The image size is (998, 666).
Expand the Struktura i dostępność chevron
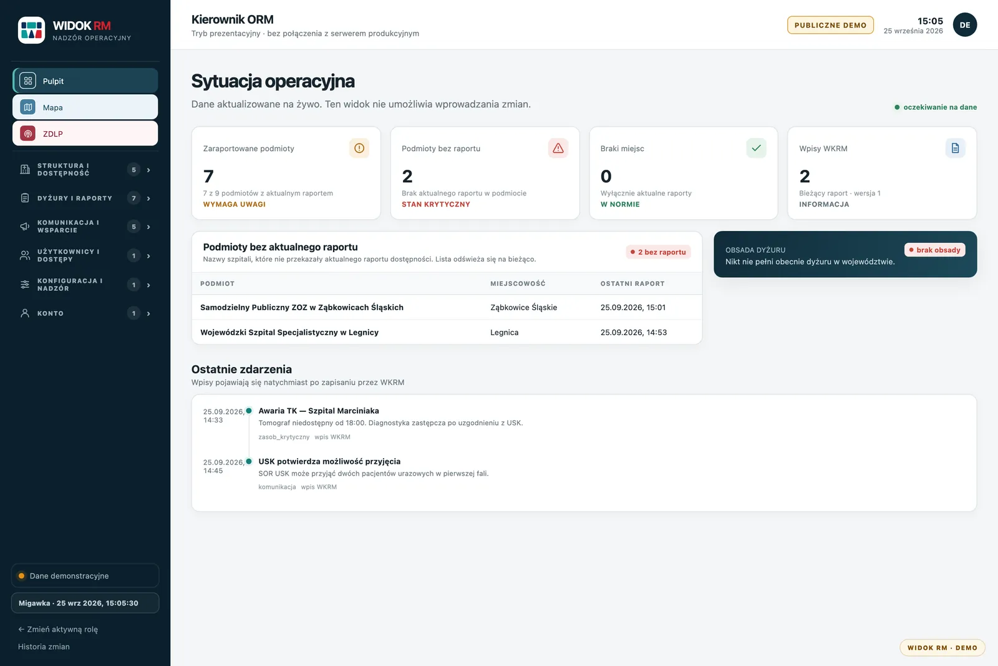point(148,170)
